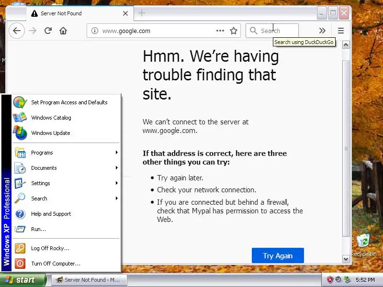Close the Server Not Found tab
The width and height of the screenshot is (383, 287).
pos(125,13)
